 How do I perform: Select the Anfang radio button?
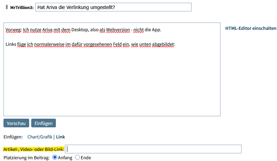pos(54,158)
